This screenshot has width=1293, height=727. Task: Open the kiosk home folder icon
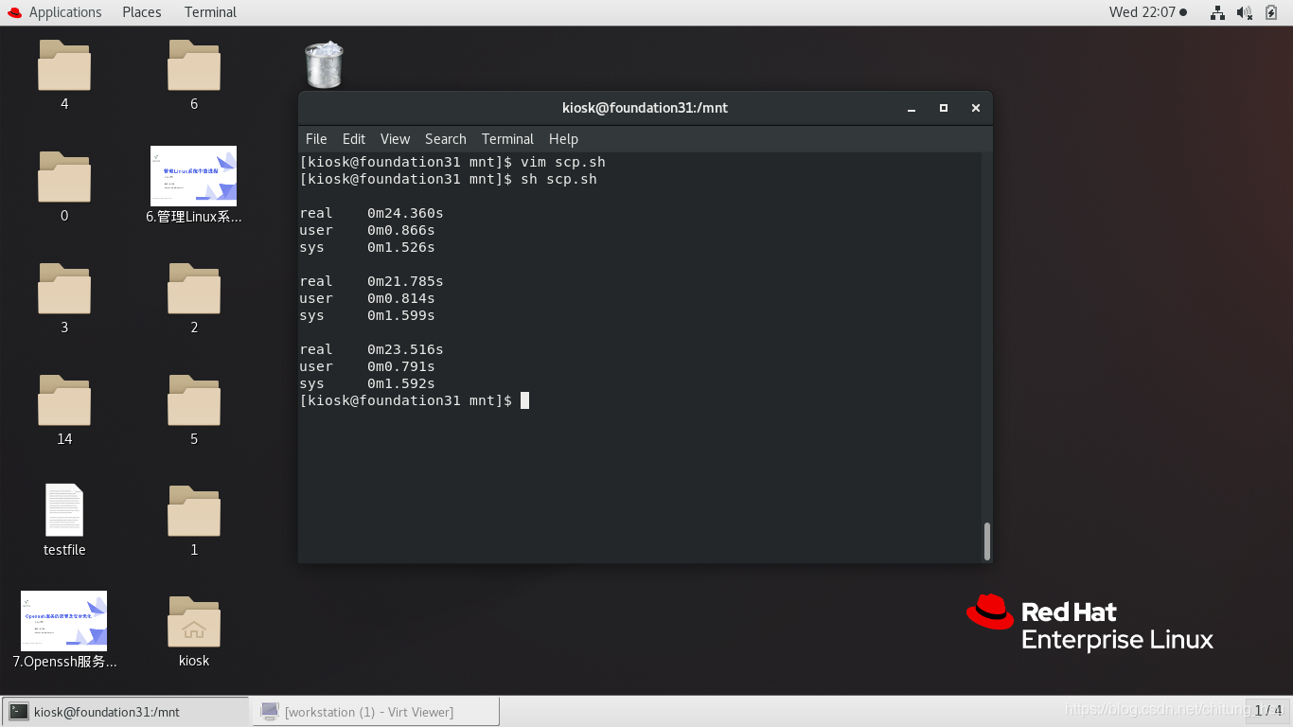194,622
